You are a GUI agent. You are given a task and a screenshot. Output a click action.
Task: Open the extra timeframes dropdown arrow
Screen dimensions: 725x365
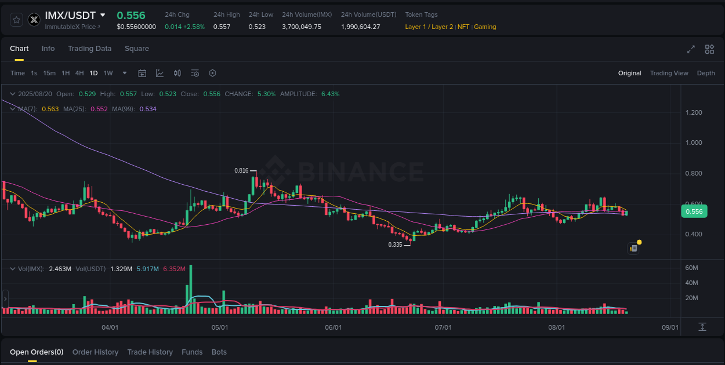(124, 73)
